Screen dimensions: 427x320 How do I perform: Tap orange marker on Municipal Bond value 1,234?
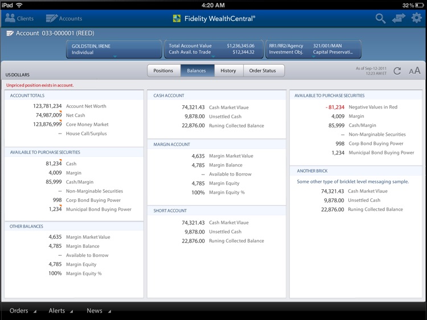(60, 206)
